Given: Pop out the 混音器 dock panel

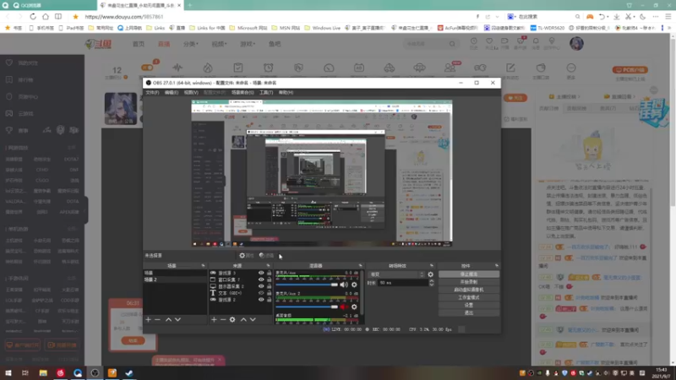Looking at the screenshot, I should pos(361,266).
